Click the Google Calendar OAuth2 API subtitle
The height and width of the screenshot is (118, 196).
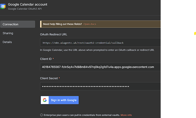click(x=25, y=9)
